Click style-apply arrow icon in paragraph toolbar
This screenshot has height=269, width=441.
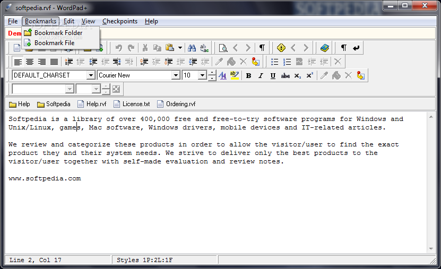pos(255,62)
